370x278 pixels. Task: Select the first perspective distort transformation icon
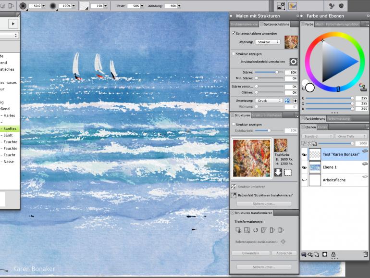click(x=272, y=230)
